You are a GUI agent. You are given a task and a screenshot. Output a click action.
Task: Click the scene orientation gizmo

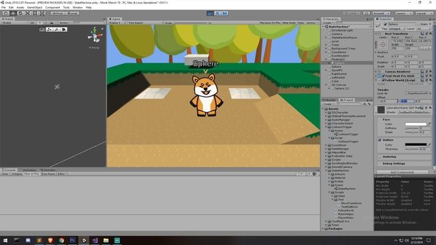pos(95,35)
